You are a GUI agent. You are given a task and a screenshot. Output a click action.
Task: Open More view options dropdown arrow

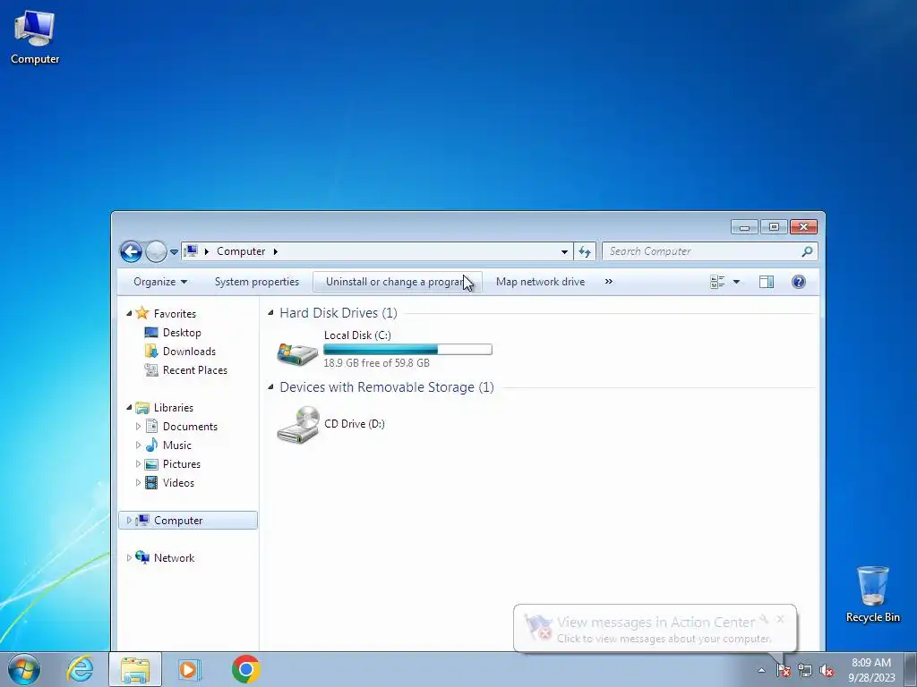point(736,282)
